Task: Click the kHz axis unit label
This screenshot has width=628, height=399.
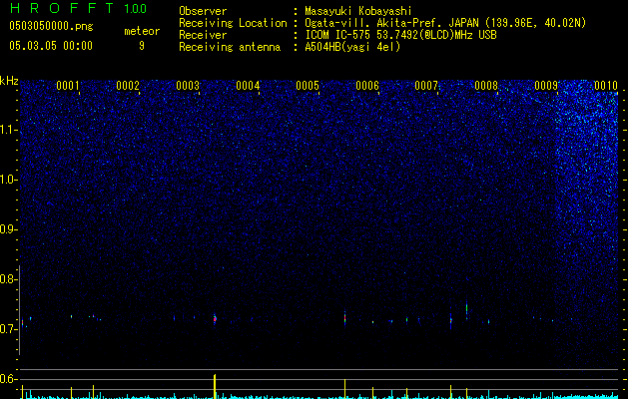Action: [9, 81]
